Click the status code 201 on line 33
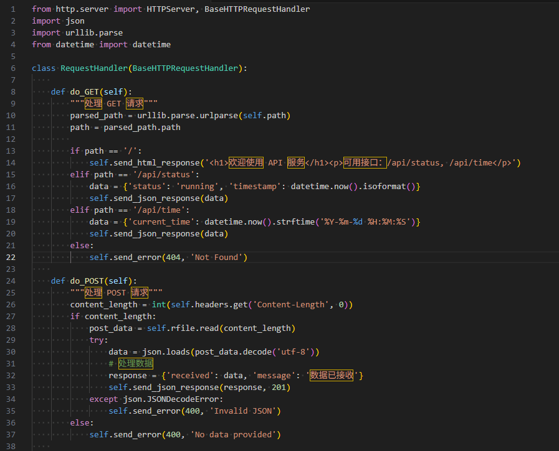 279,388
